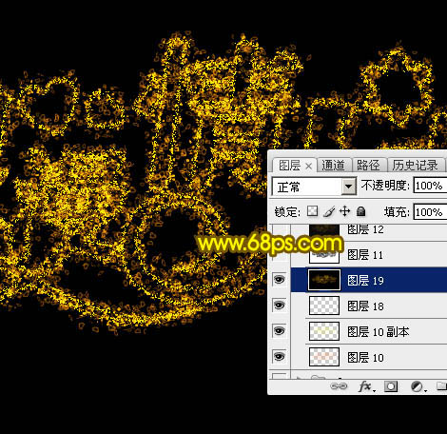Click the layer name 图层 12

[x=365, y=229]
